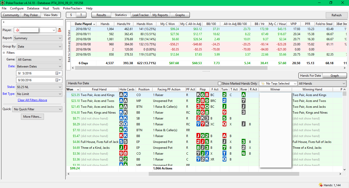Open calendar picker for 9/ 5/2016 date
Viewport: 349px width, 188px height.
(x=58, y=73)
